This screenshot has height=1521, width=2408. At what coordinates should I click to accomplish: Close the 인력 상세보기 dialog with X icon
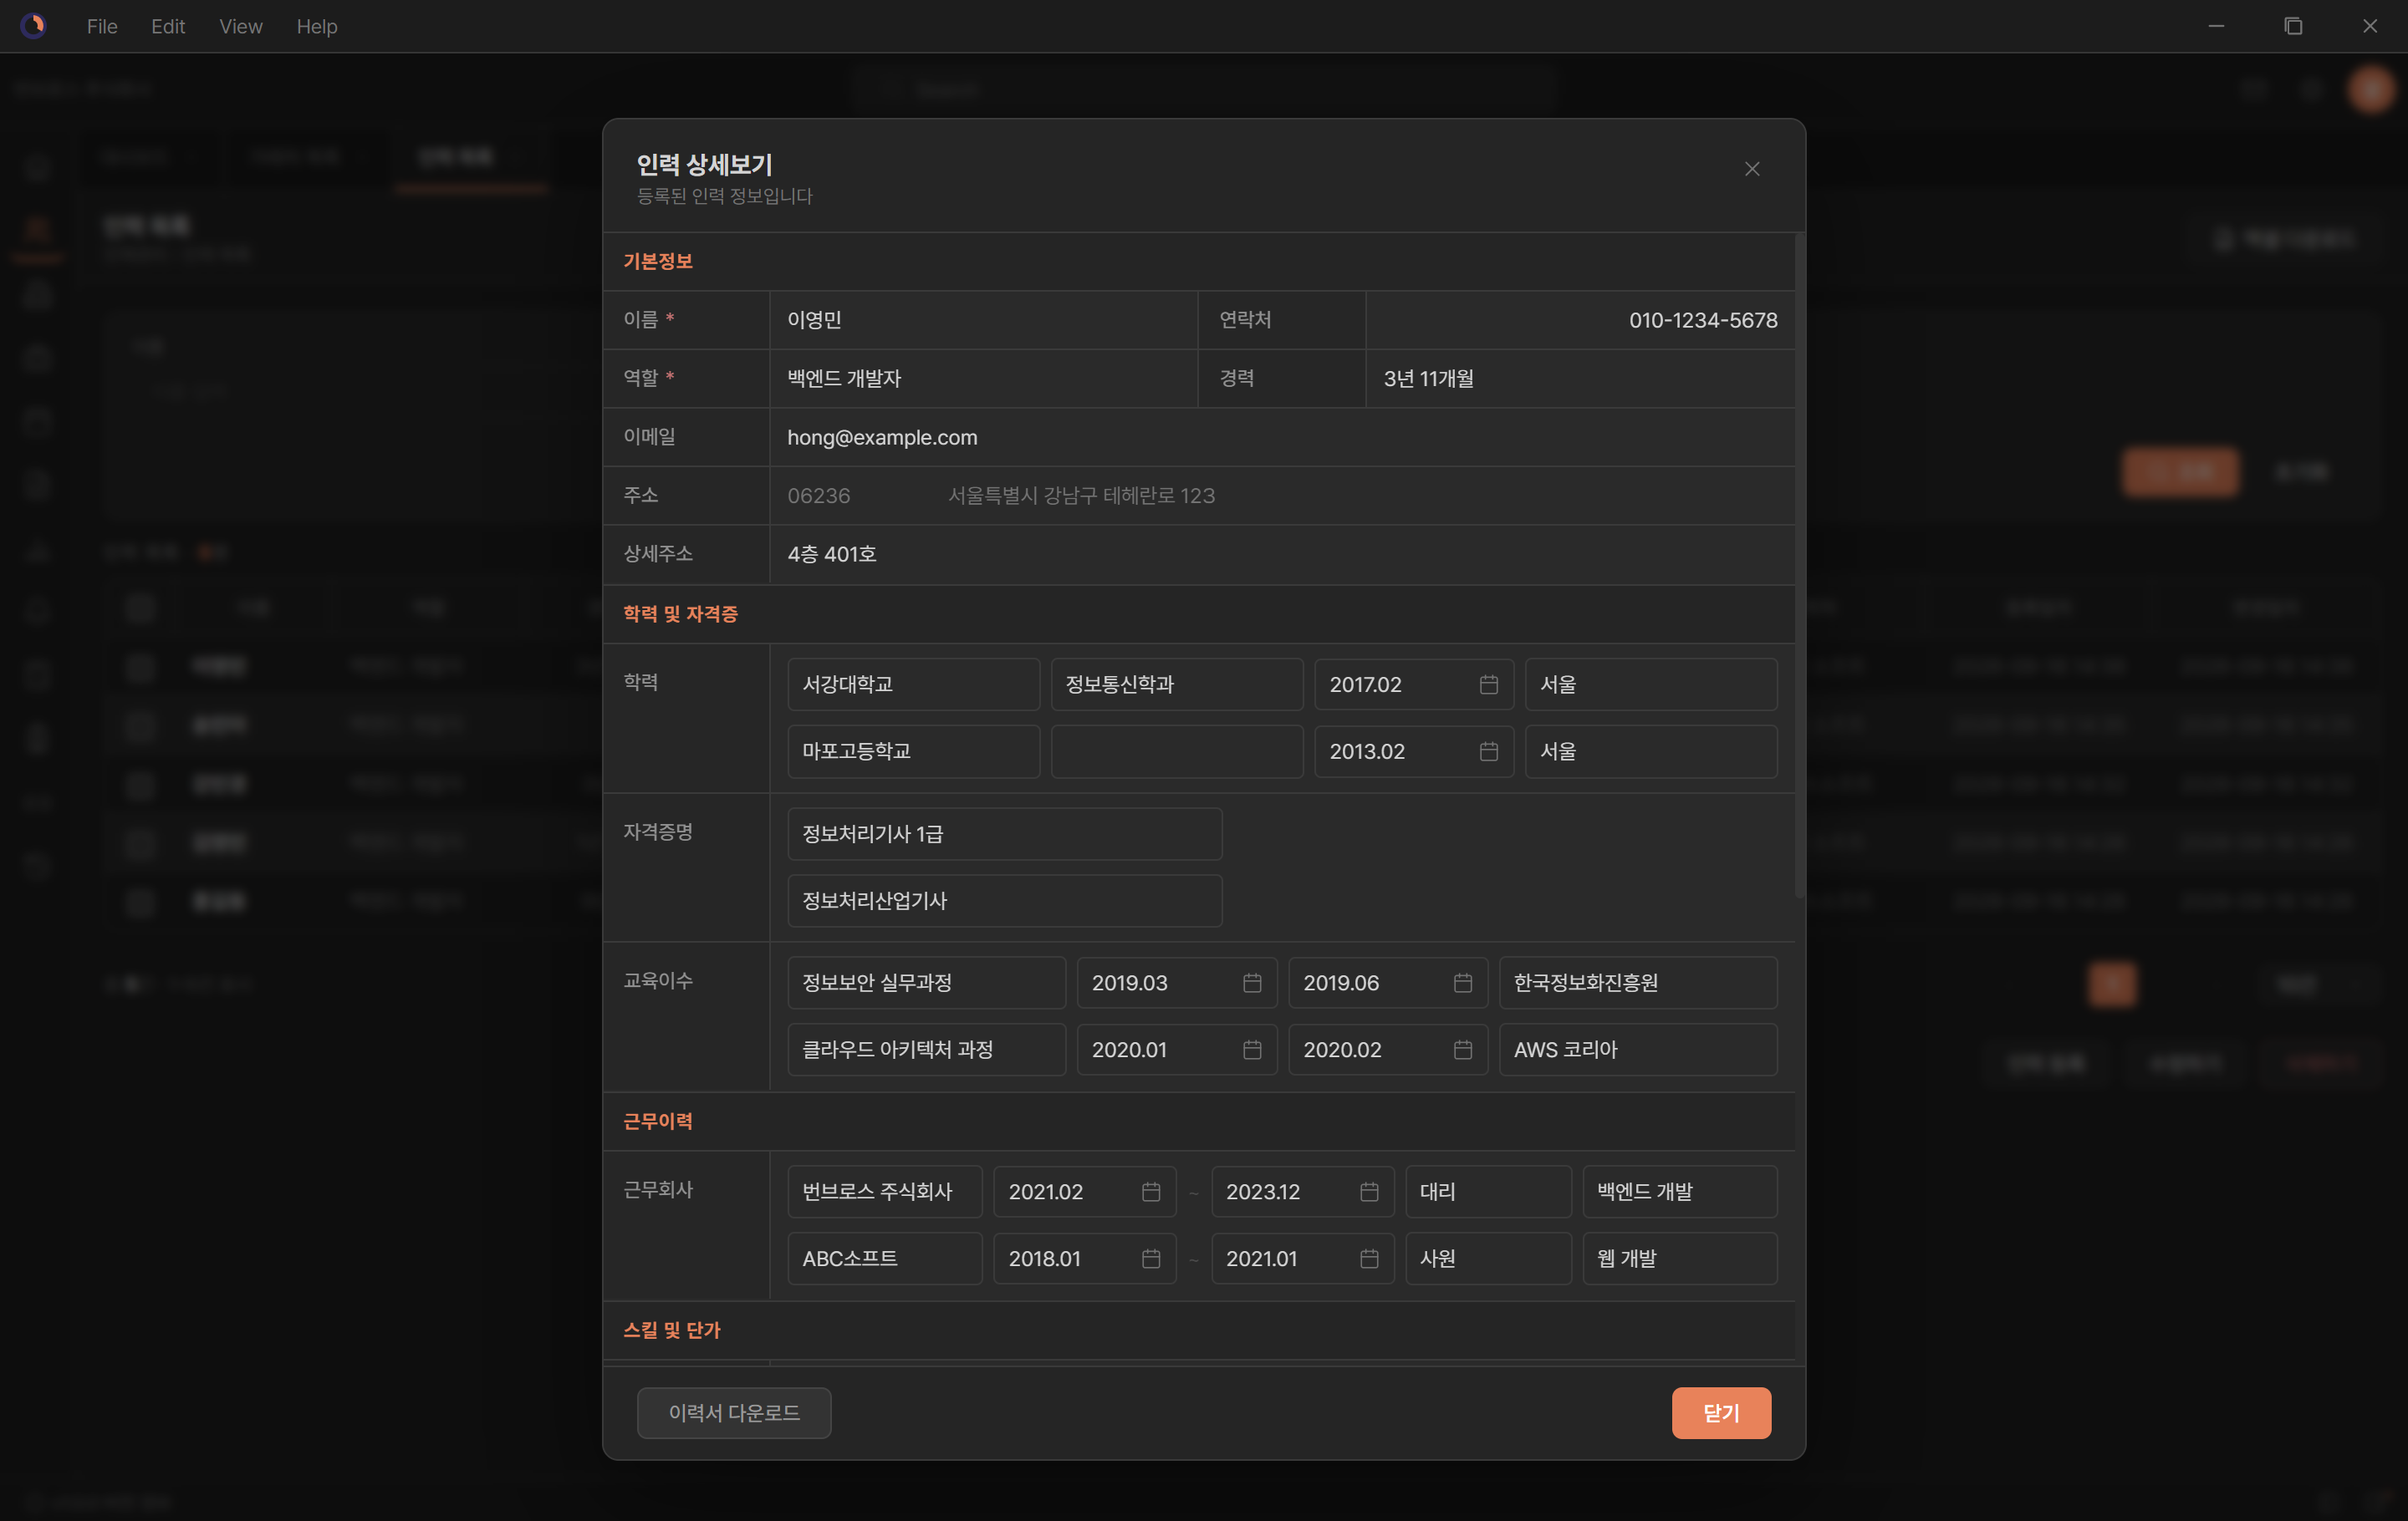click(x=1751, y=169)
